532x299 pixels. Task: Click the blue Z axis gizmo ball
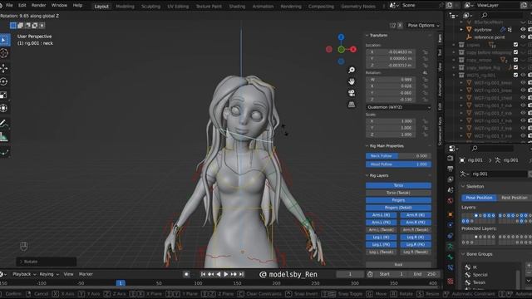341,37
